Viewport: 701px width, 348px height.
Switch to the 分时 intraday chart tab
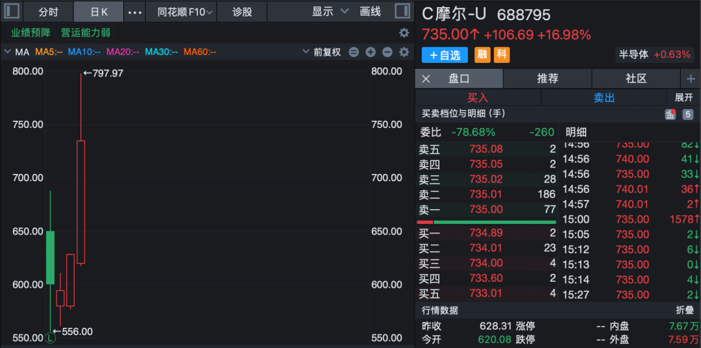coord(48,12)
